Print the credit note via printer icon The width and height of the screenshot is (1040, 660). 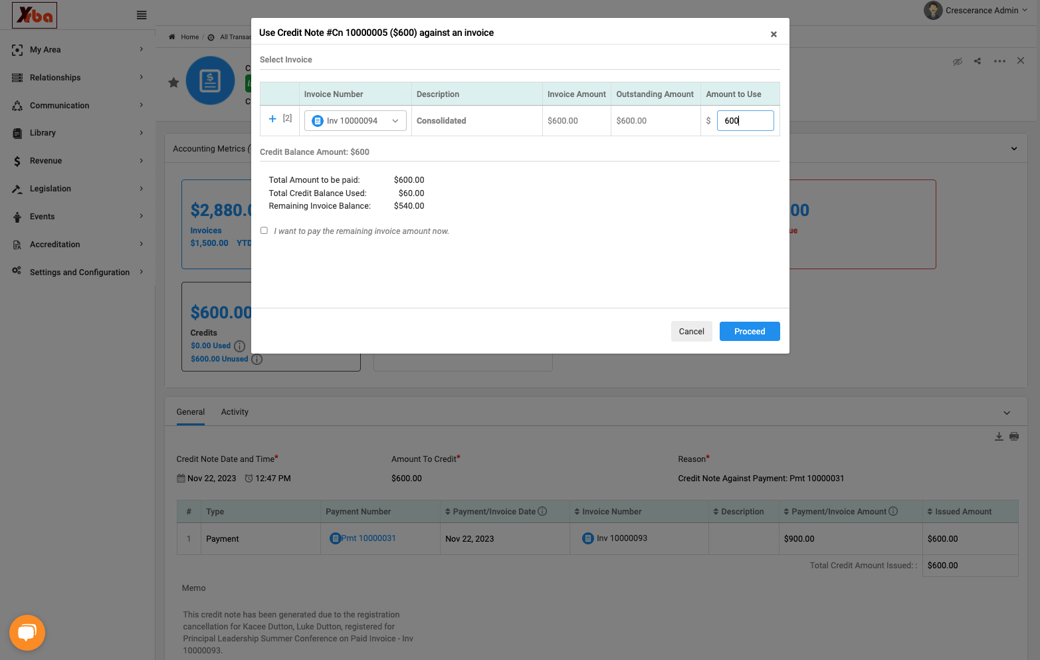click(1014, 437)
